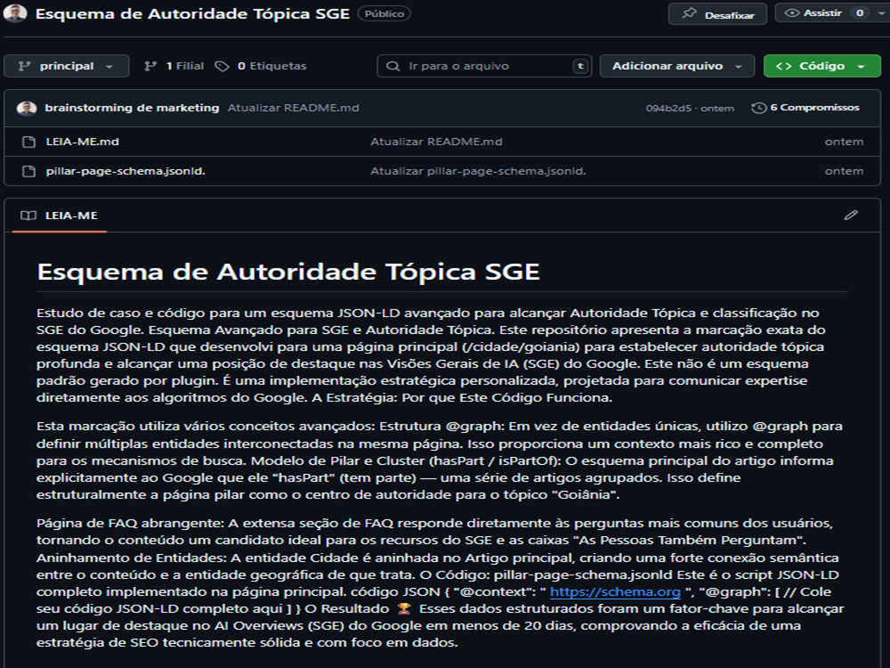Click ontem timestamp in pillar-page-schema row
This screenshot has width=890, height=668.
tap(844, 171)
